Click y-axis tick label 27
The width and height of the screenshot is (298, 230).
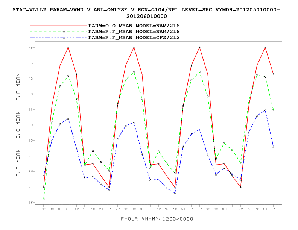[x=30, y=156]
